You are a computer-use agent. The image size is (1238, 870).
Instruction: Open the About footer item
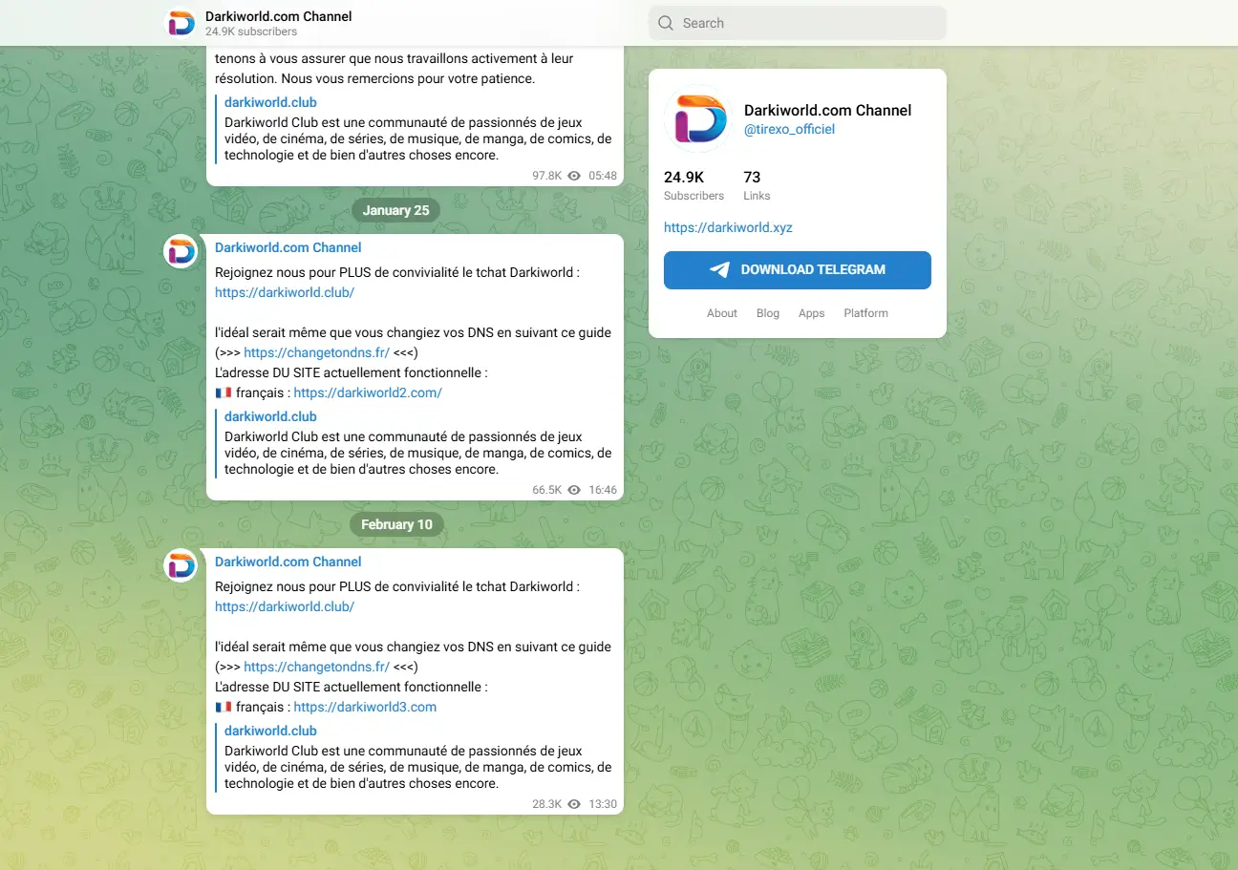coord(722,313)
